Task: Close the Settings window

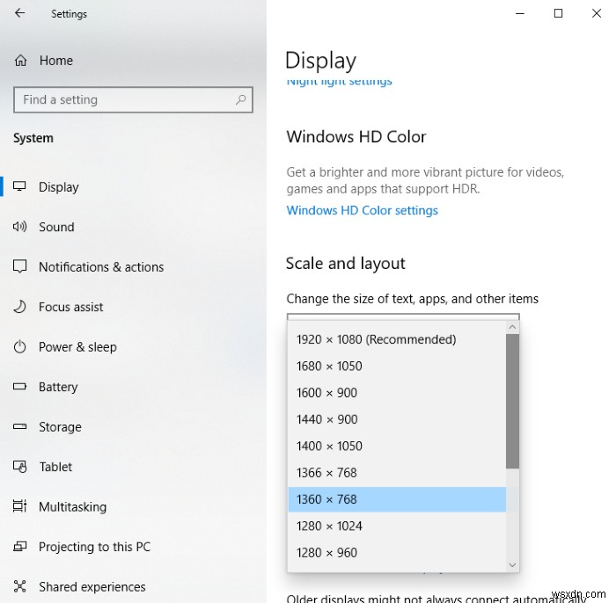Action: click(597, 13)
